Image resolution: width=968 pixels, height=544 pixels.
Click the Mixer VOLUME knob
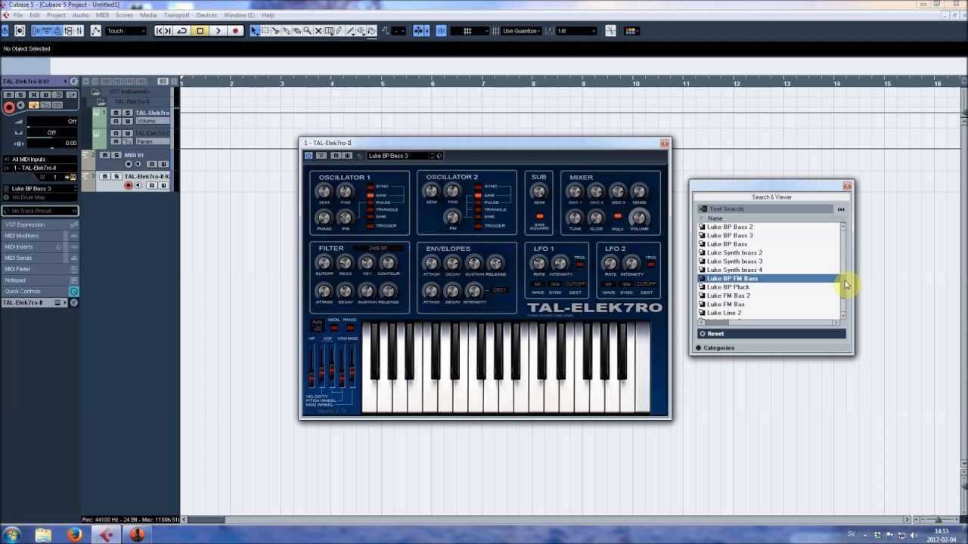coord(640,218)
